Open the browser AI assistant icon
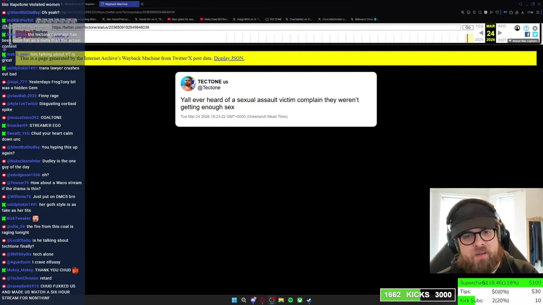543x305 pixels. click(x=531, y=12)
